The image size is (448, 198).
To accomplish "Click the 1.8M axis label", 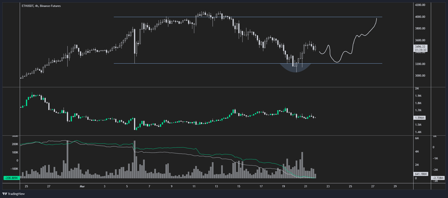I will (418, 103).
